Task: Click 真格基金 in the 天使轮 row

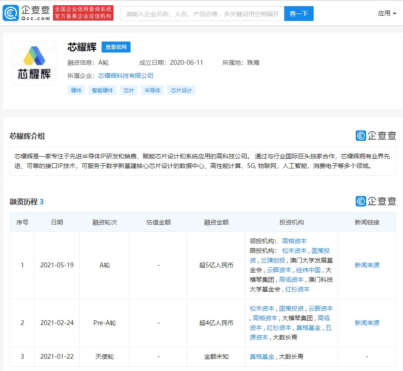Action: point(262,357)
